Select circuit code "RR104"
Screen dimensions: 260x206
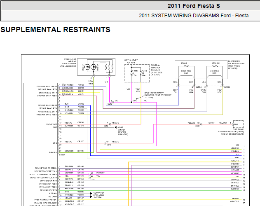(x=81, y=110)
